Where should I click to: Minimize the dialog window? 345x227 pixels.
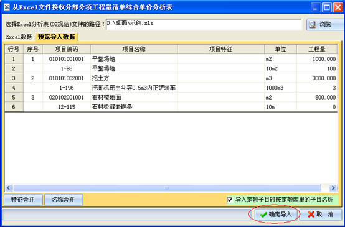[315, 7]
